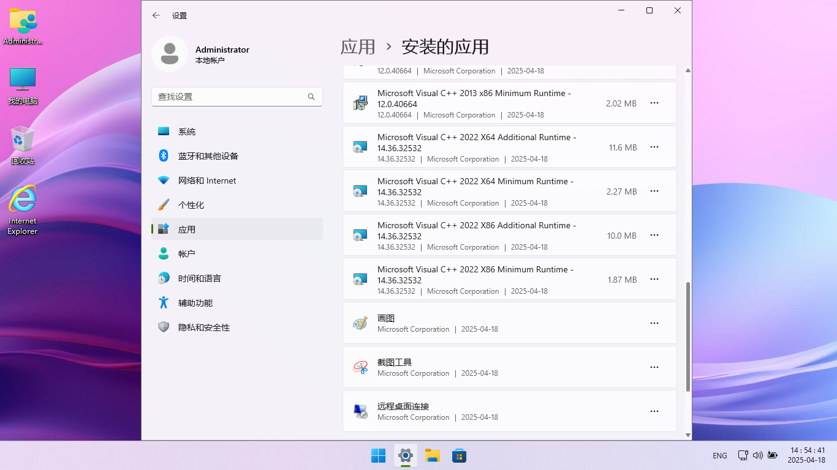Click the 远程桌面连接 app name text
837x470 pixels.
[x=403, y=406]
